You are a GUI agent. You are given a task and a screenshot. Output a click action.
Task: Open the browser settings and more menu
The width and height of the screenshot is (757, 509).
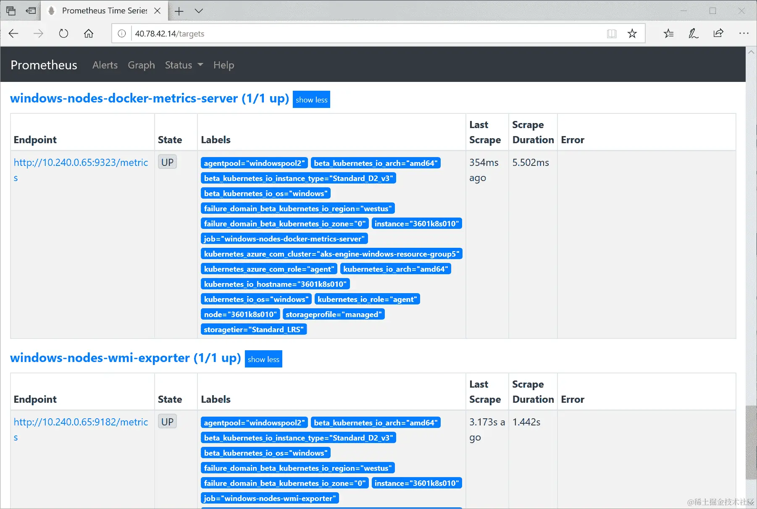click(x=744, y=34)
